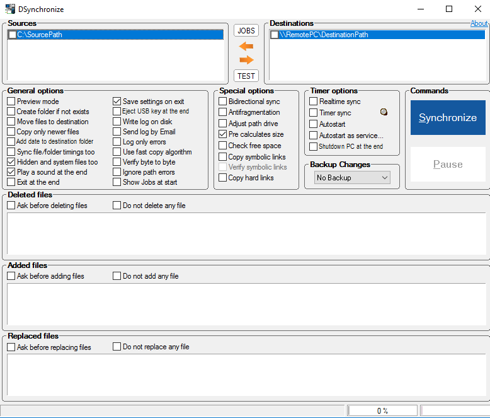
Task: Disable Play a sound at the end
Action: tap(11, 171)
